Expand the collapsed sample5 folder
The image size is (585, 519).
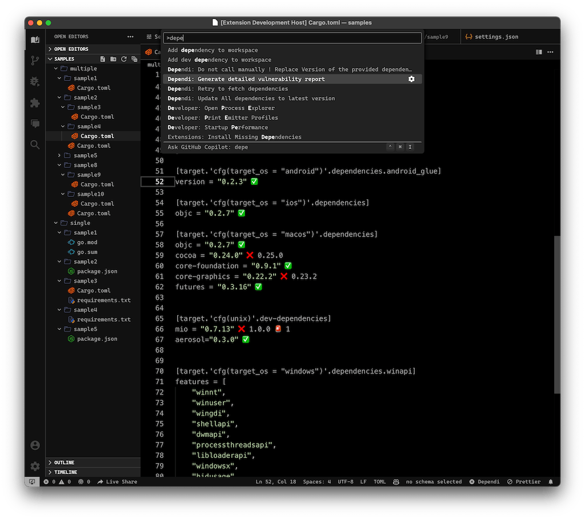[x=93, y=155]
